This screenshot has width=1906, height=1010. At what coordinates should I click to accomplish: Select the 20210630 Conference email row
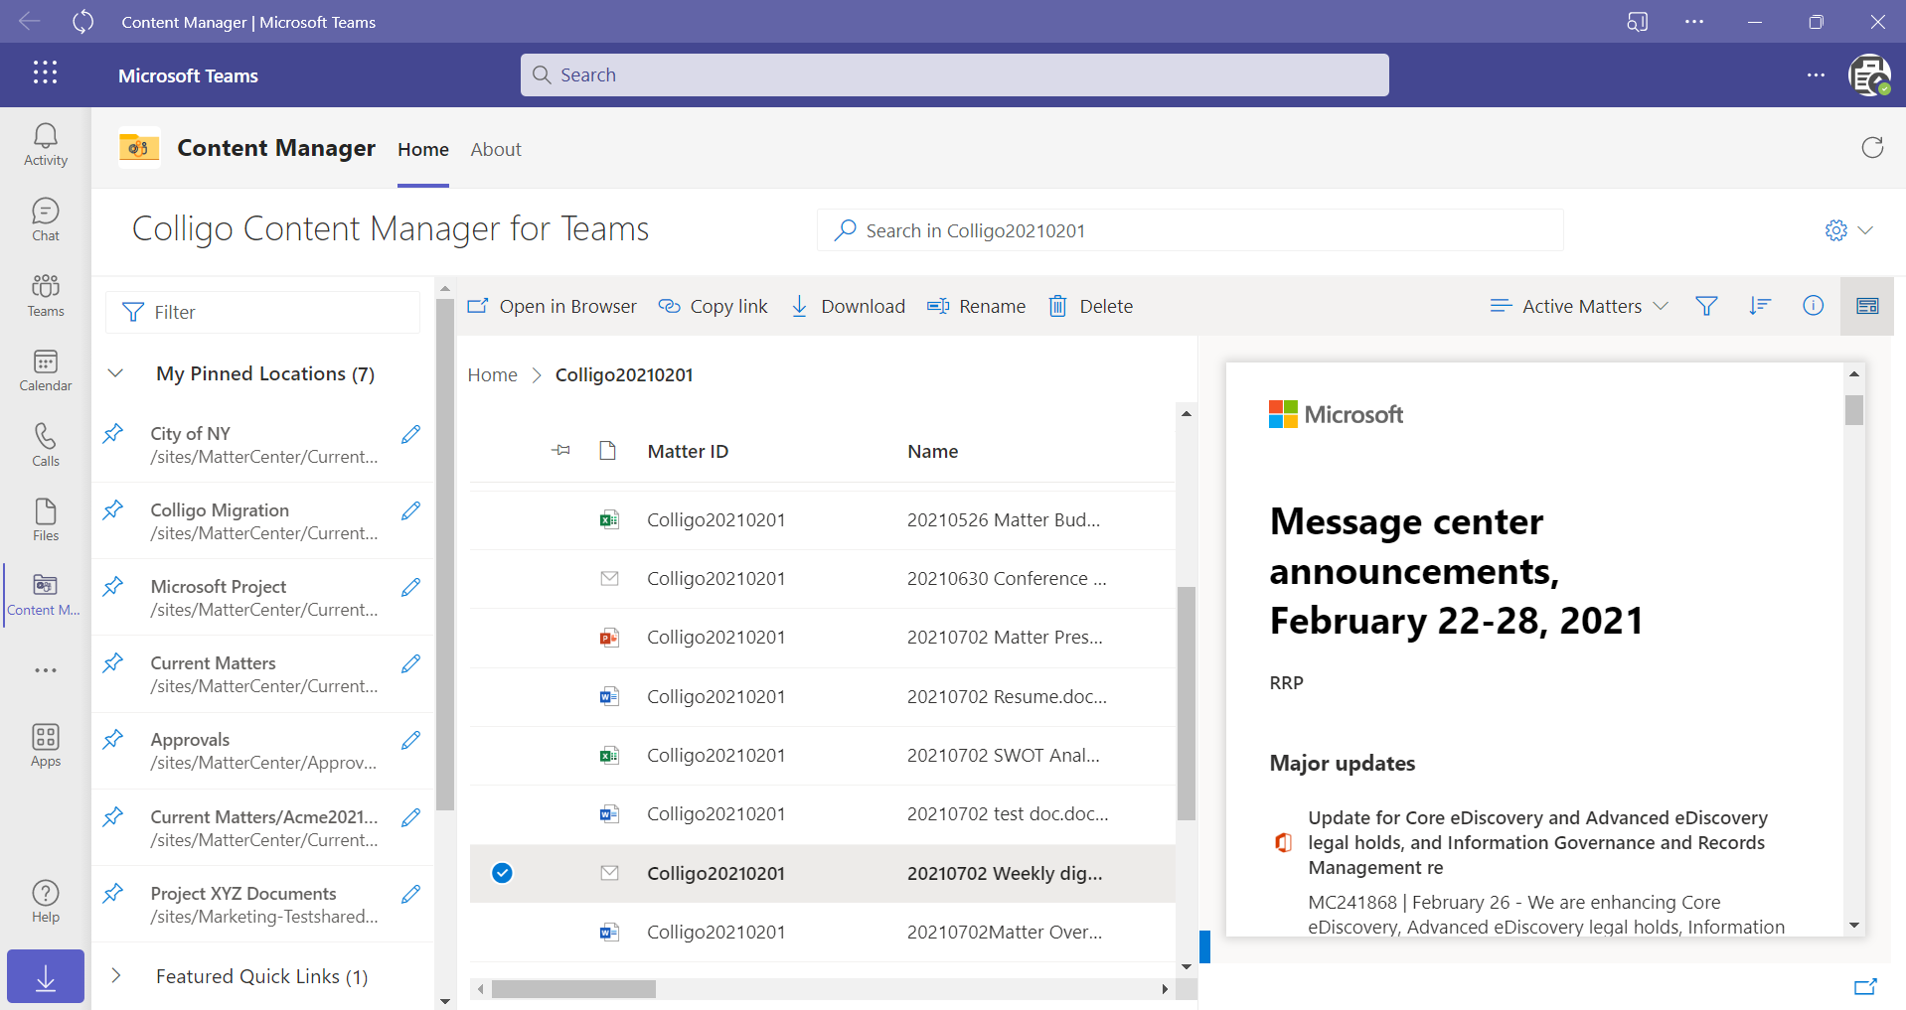click(822, 579)
